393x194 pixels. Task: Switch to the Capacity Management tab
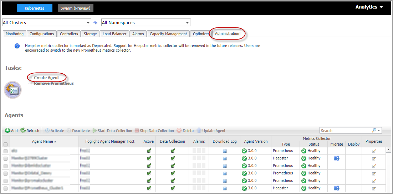(168, 34)
